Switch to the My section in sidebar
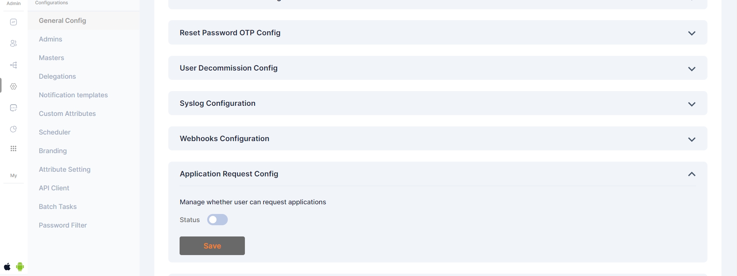Viewport: 737px width, 276px height. click(x=14, y=176)
